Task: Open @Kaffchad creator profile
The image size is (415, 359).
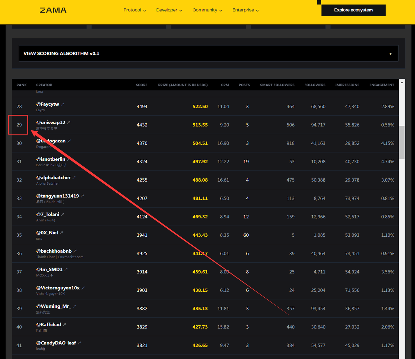Action: 48,324
